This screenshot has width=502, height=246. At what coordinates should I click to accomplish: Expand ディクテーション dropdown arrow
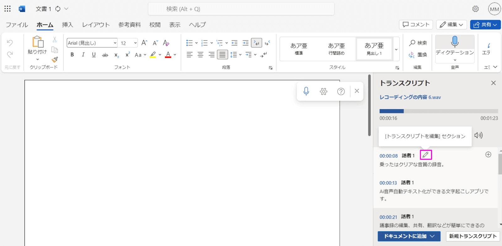(x=455, y=60)
